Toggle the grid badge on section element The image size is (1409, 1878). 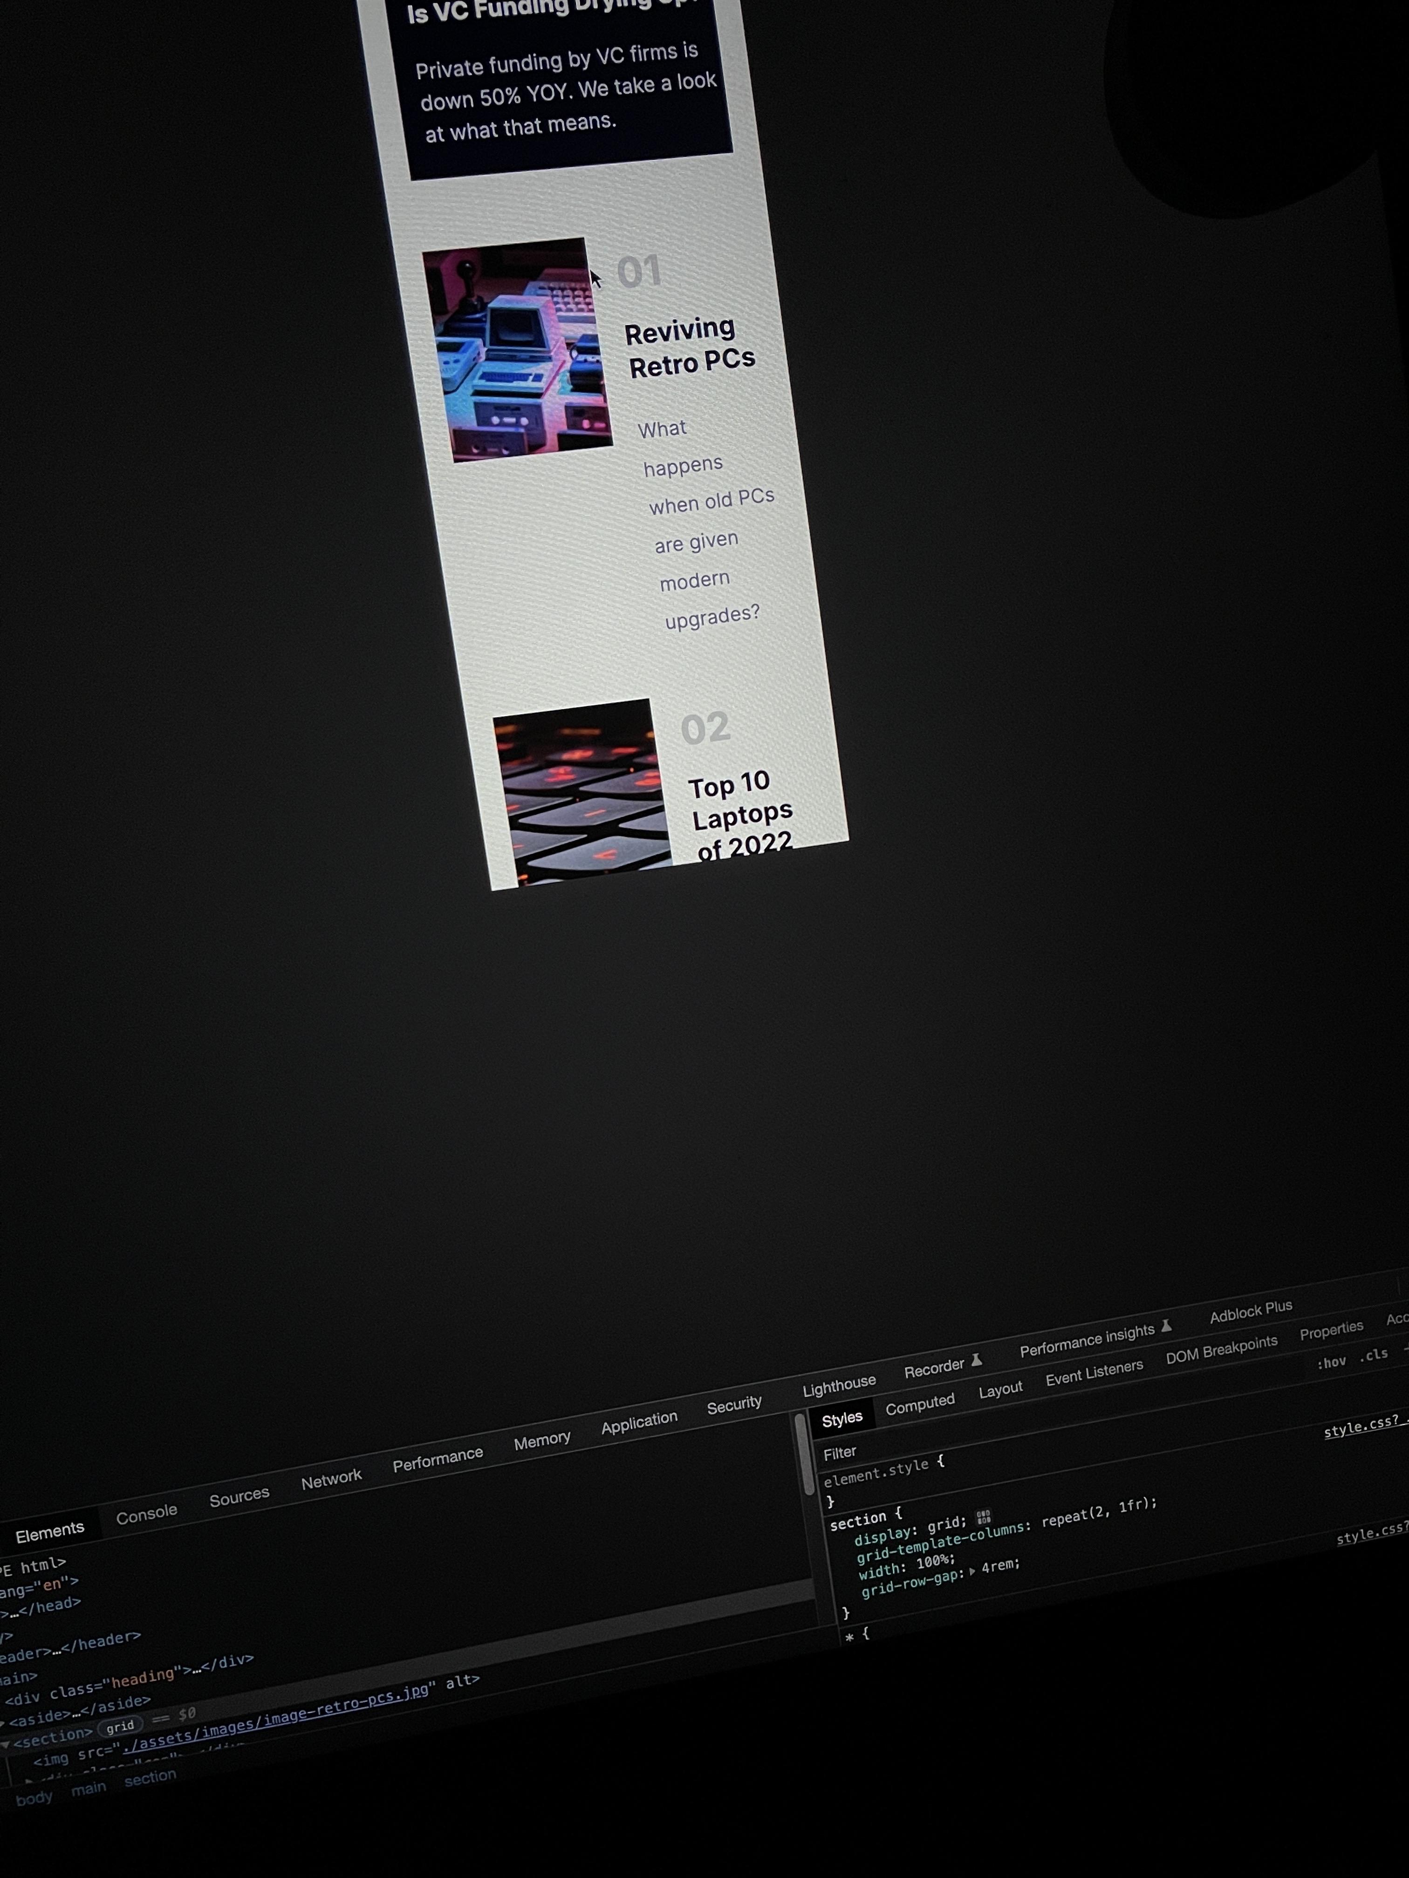tap(120, 1726)
